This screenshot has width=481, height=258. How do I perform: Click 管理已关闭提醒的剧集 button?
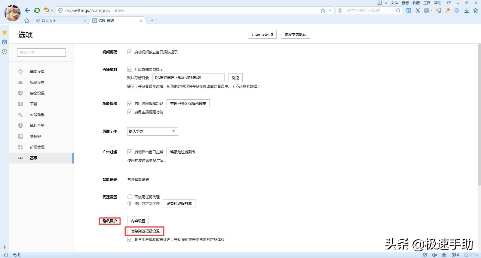point(188,103)
